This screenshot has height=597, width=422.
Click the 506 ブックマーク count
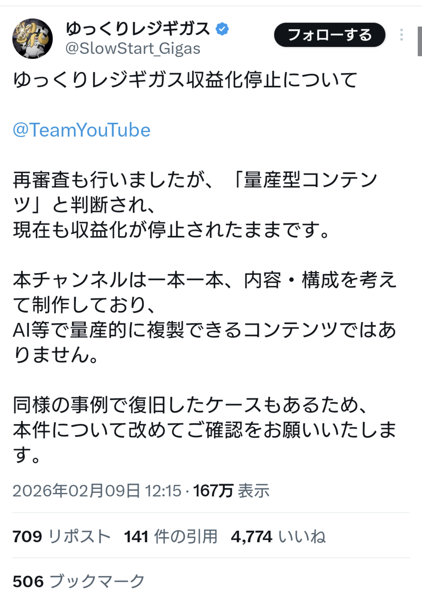(x=79, y=581)
